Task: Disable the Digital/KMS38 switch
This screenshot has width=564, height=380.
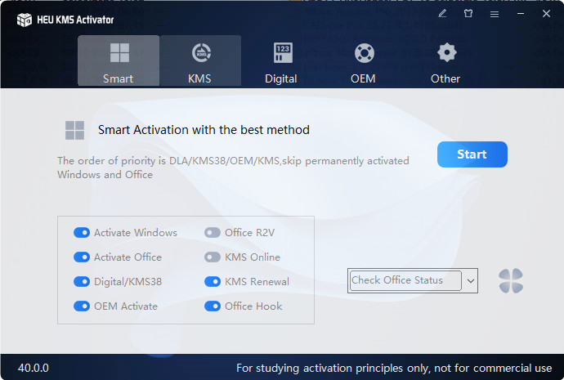Action: (82, 281)
